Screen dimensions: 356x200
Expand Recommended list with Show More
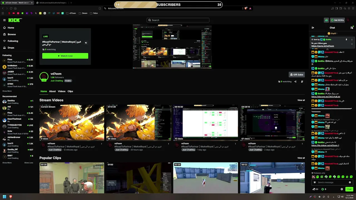coord(7,163)
